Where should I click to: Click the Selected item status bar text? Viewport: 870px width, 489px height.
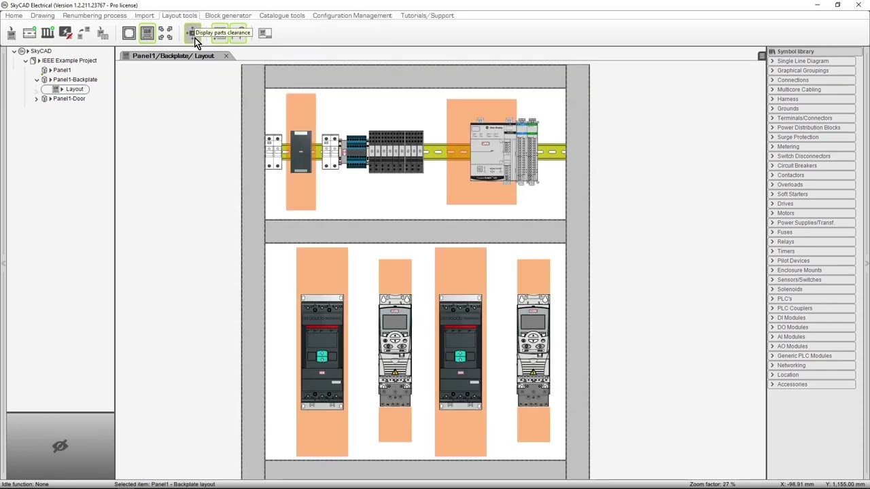pyautogui.click(x=164, y=484)
